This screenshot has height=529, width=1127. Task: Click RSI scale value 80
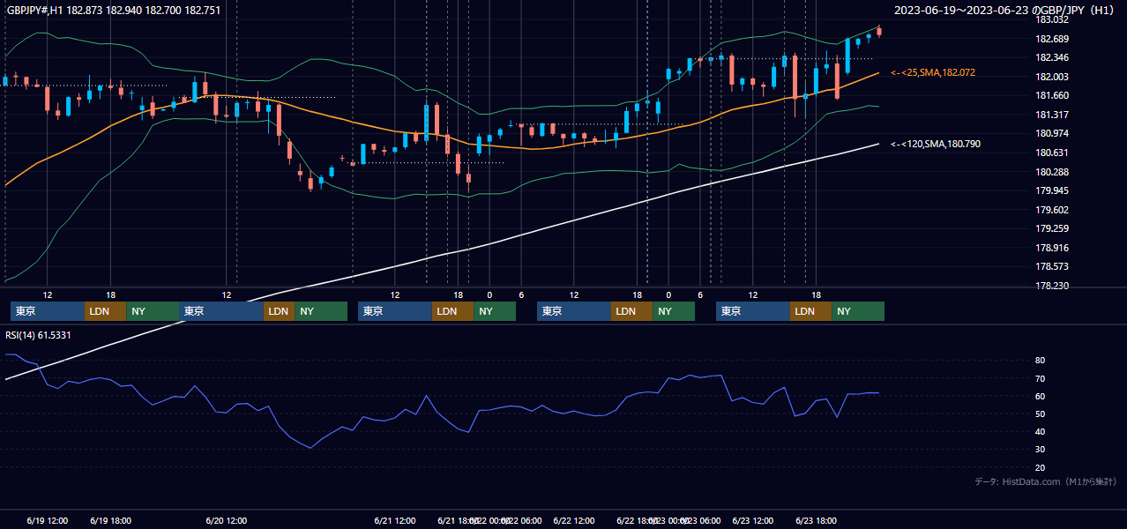pos(1041,361)
